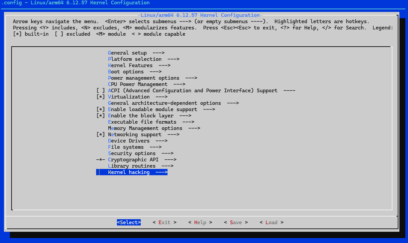Click the Exit button
This screenshot has width=408, height=243.
[165, 223]
